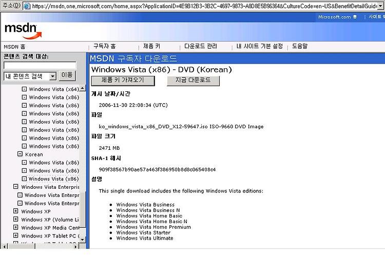Select the Windows XP tree label

pyautogui.click(x=36, y=211)
